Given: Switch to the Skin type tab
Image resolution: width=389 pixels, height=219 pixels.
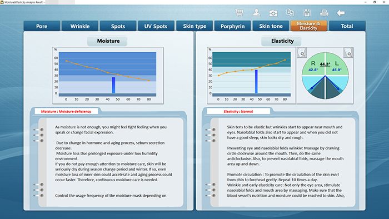Looking at the screenshot, I should [194, 26].
